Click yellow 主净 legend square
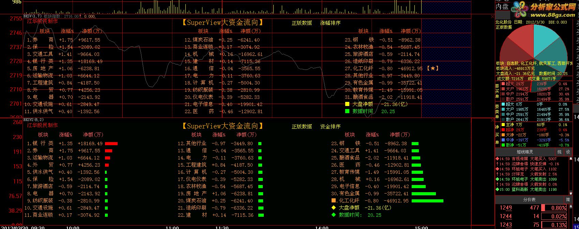579x229 pixels. pyautogui.click(x=503, y=125)
